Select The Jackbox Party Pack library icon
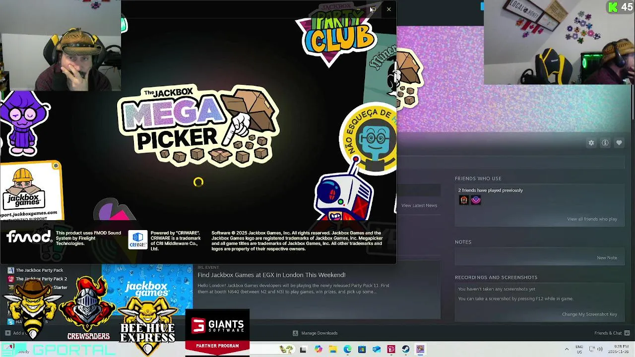 pos(10,270)
